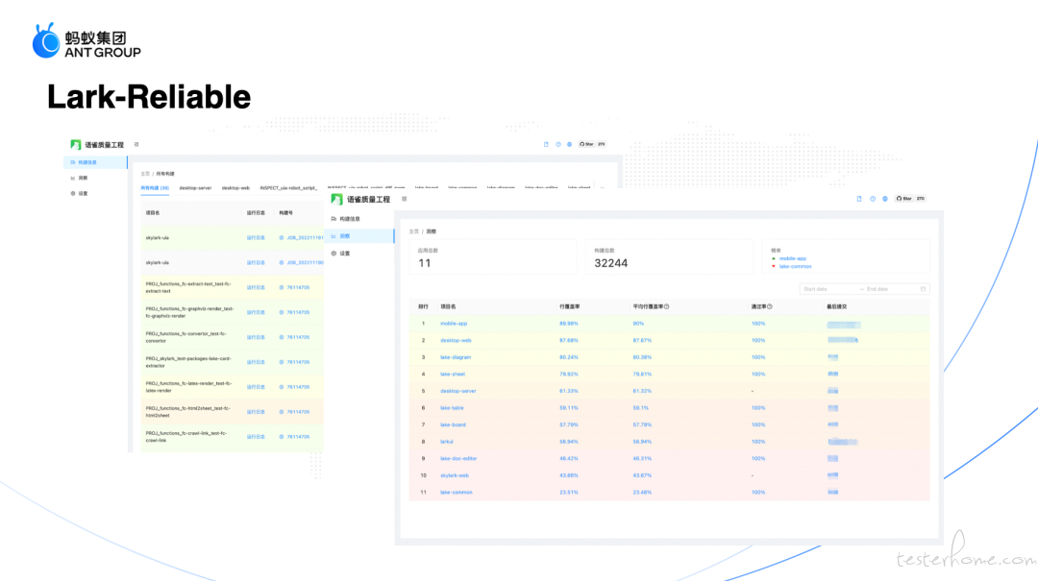
Task: Open desktop-server project in rank 5 row
Action: click(x=458, y=391)
